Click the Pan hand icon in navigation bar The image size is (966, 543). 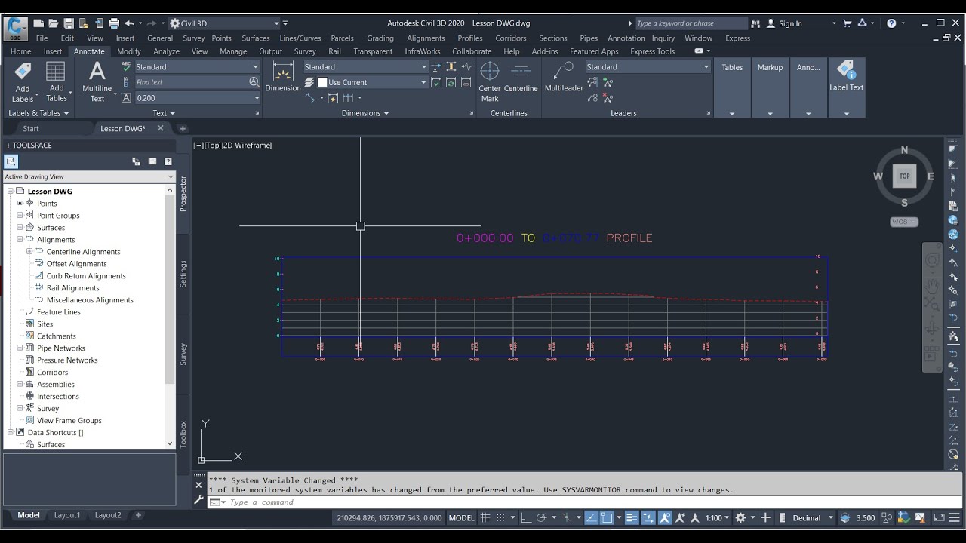coord(932,285)
